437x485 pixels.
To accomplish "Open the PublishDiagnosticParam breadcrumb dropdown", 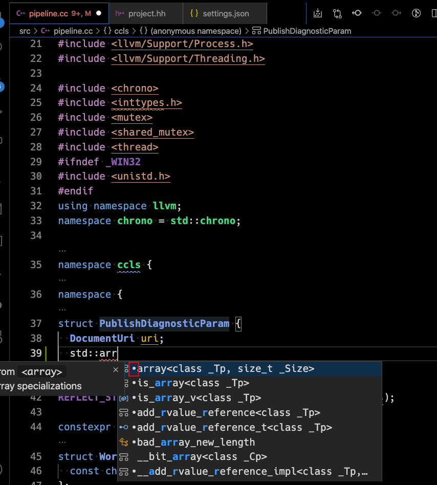I will coord(307,31).
